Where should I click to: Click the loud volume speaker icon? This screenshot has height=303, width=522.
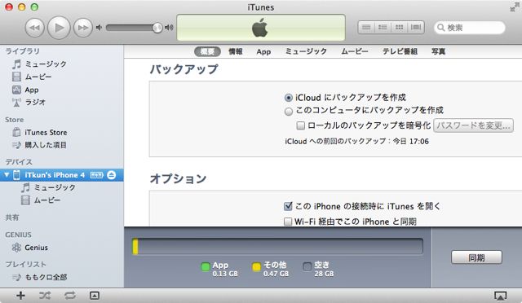[169, 28]
